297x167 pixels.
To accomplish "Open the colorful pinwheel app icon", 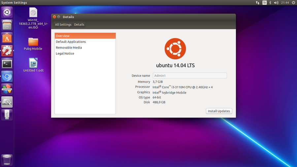I will (x=7, y=89).
